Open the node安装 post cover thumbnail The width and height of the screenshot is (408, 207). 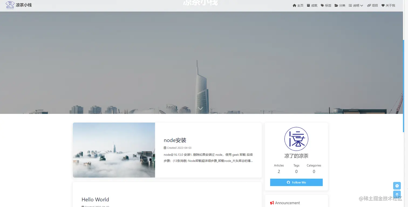point(114,150)
